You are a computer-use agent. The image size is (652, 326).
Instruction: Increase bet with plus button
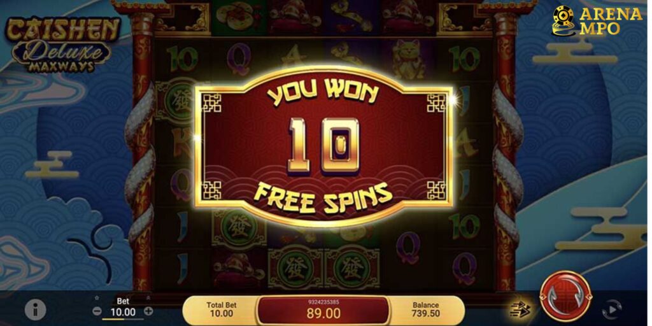148,311
